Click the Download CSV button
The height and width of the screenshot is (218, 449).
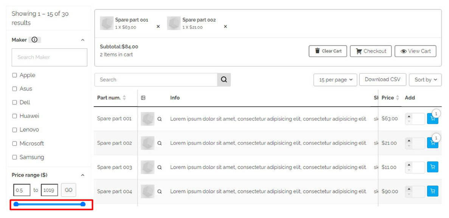[382, 79]
